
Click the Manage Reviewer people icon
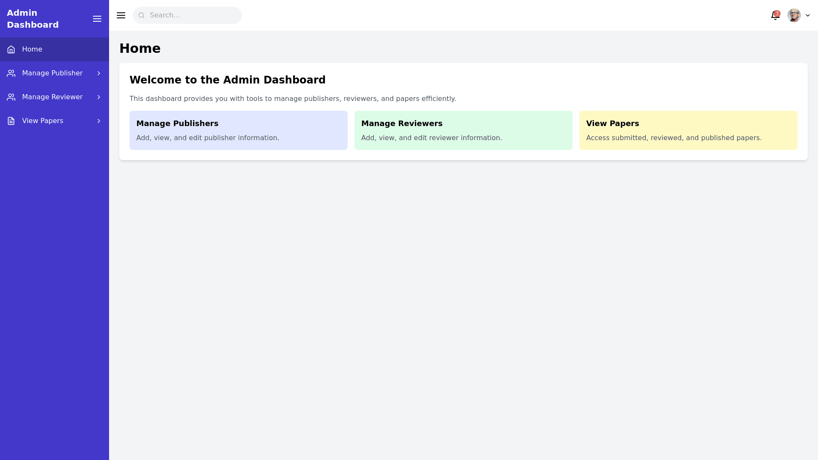pyautogui.click(x=11, y=97)
